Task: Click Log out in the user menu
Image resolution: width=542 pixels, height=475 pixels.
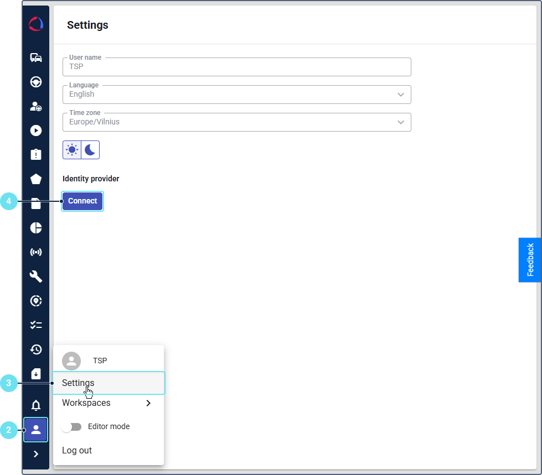Action: coord(77,451)
